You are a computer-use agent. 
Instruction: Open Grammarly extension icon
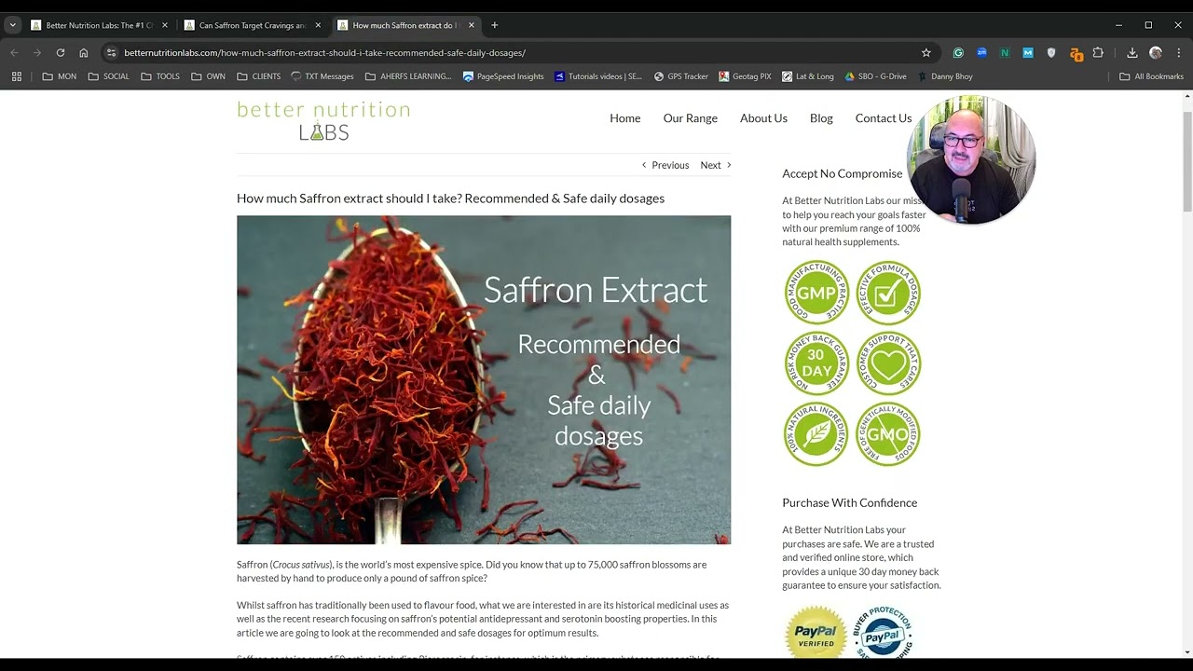[x=958, y=53]
